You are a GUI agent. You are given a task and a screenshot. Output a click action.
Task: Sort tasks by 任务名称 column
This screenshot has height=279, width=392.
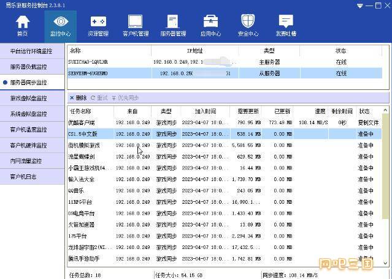(x=91, y=111)
